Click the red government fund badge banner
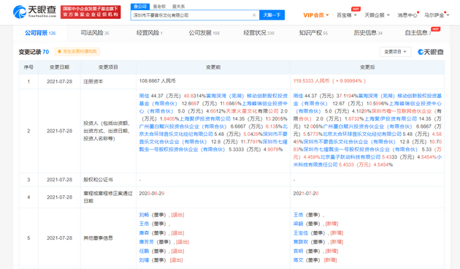460x269 pixels. point(91,12)
